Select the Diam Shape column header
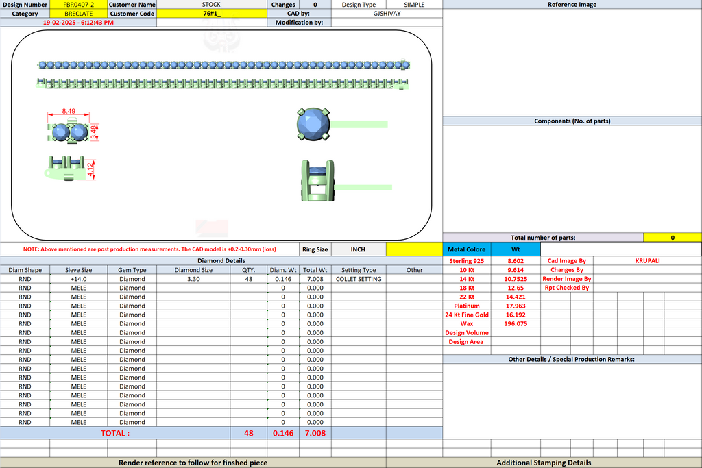Viewport: 702px width, 468px height. [25, 270]
